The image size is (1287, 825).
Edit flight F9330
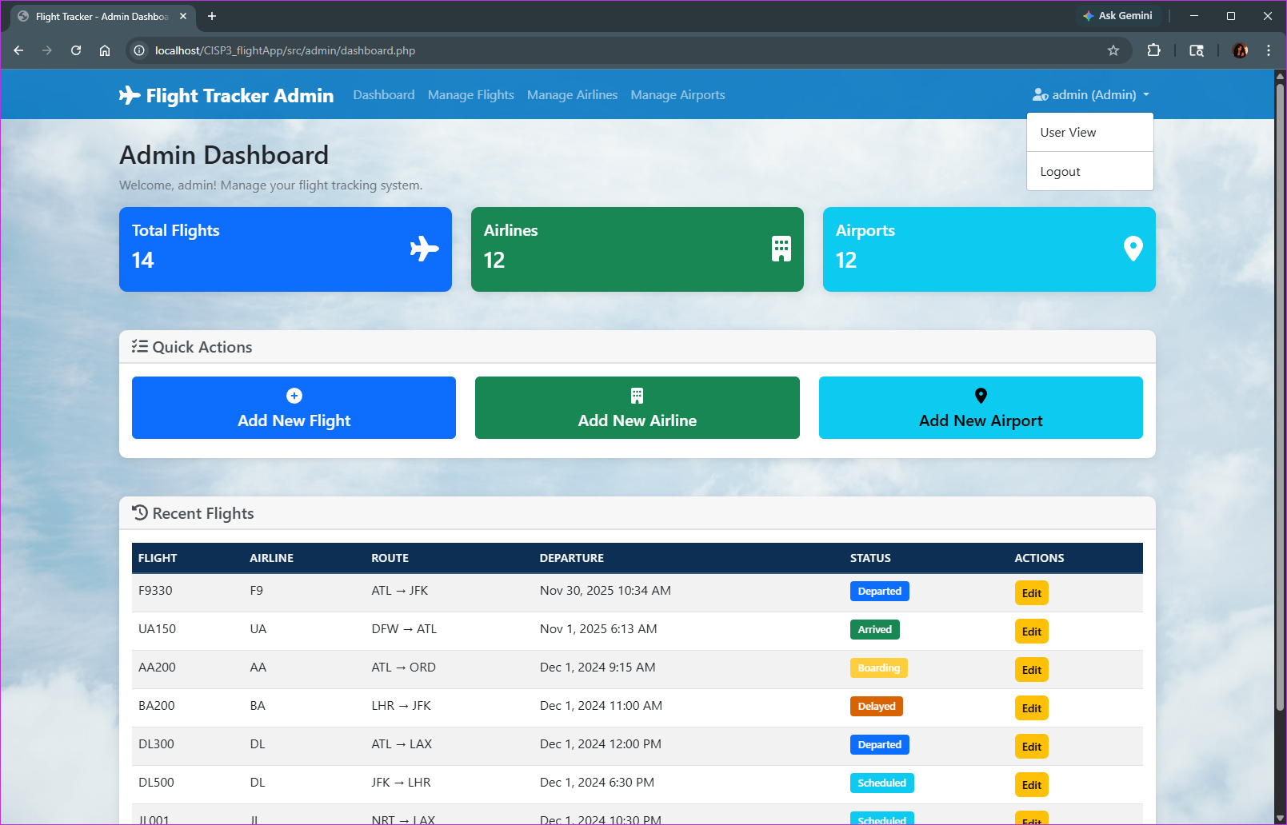tap(1031, 592)
